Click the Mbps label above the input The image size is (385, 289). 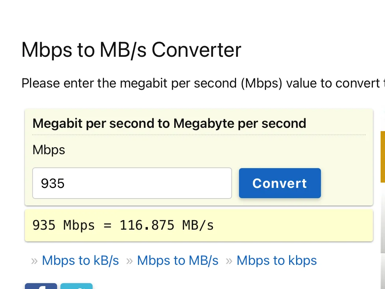pos(49,150)
